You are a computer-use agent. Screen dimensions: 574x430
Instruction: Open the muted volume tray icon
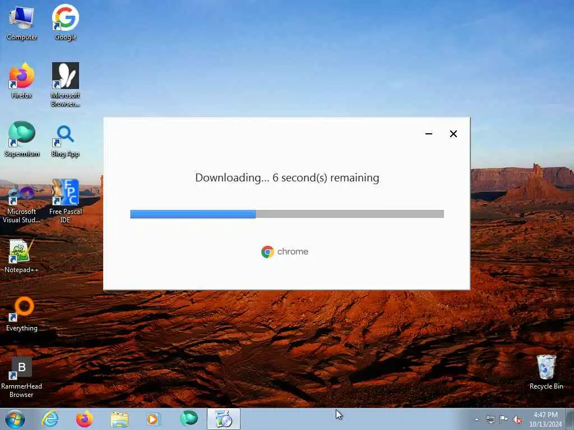coord(517,419)
